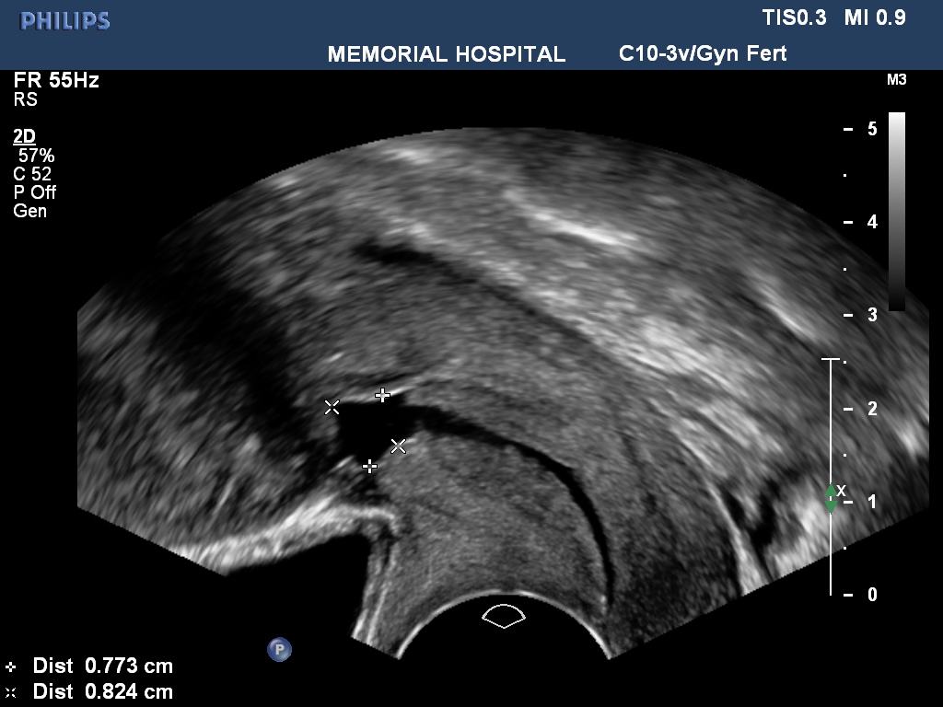The height and width of the screenshot is (707, 943).
Task: Click the M3 gray map label
Action: tap(896, 80)
